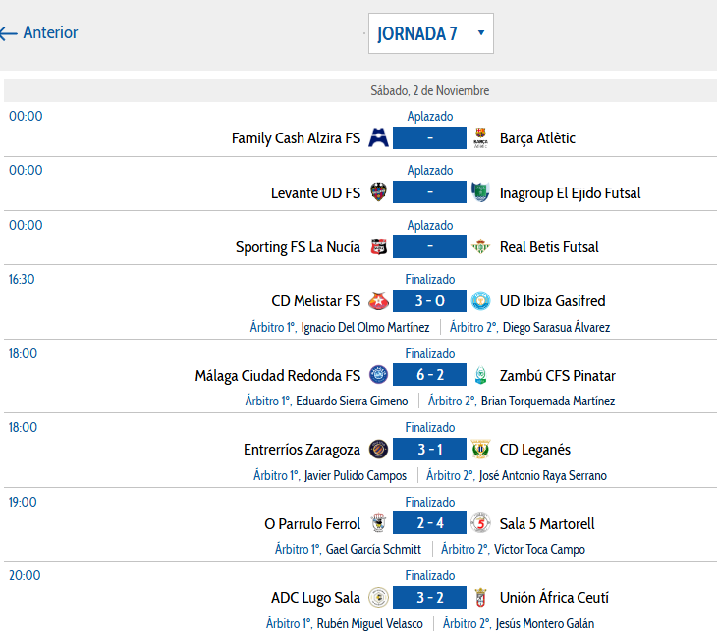Image resolution: width=717 pixels, height=643 pixels.
Task: Click the Unión África Ceutí crest
Action: point(480,598)
